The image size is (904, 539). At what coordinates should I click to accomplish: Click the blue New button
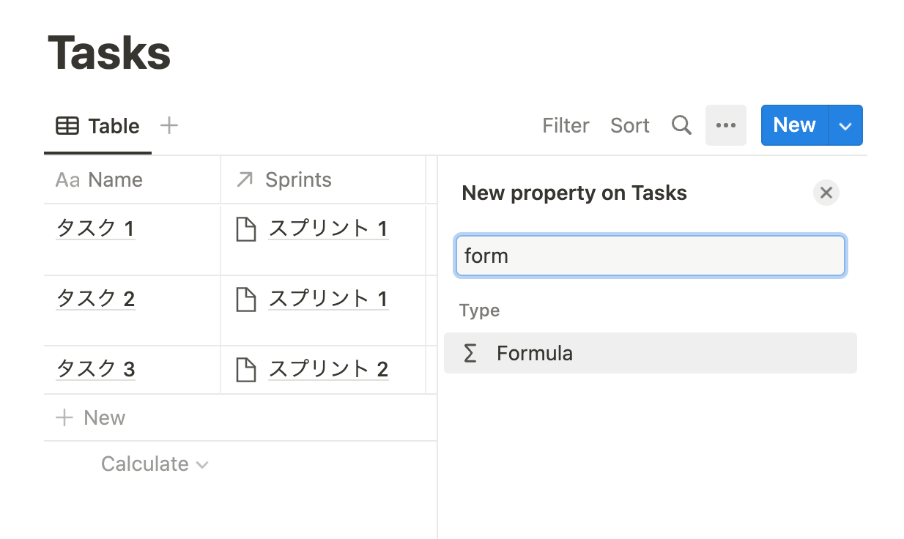794,125
